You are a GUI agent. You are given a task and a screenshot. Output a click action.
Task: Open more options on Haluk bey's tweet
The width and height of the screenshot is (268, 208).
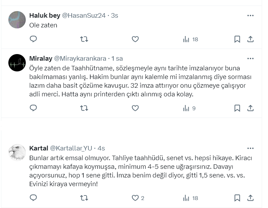[x=250, y=16]
